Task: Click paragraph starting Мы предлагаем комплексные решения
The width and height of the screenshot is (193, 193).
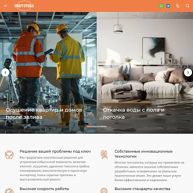Action: coord(55,169)
